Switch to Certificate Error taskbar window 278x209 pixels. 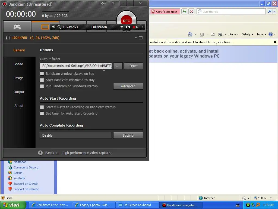click(50, 205)
